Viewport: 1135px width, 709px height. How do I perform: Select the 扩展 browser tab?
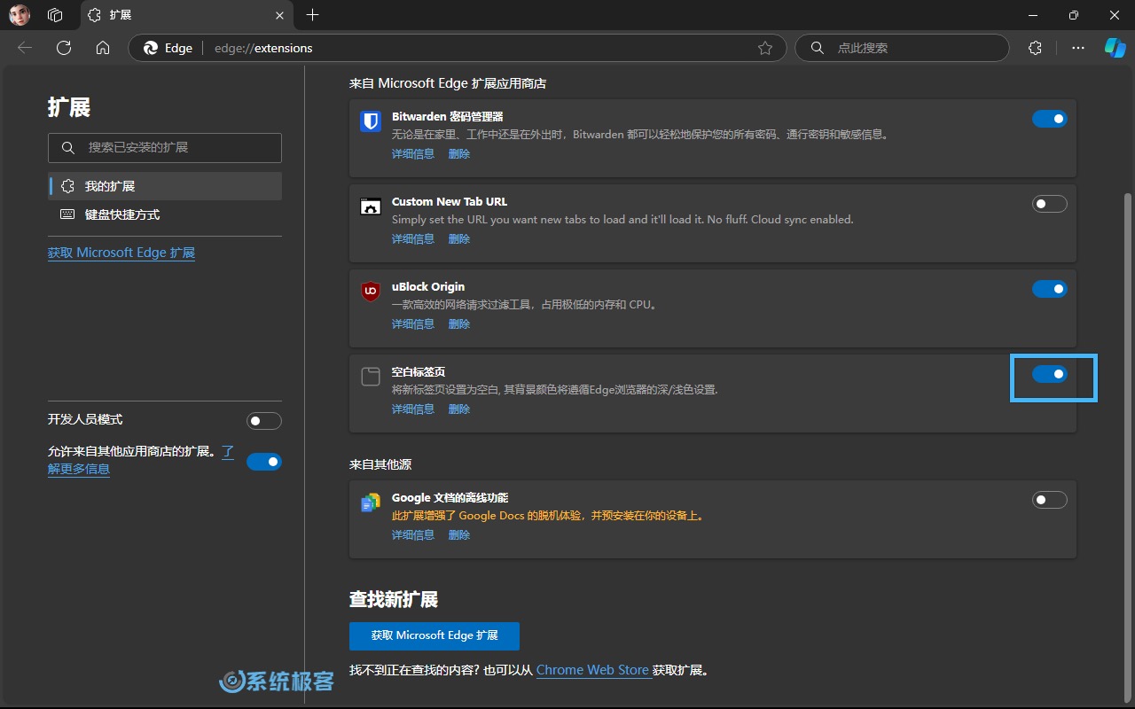pos(185,15)
